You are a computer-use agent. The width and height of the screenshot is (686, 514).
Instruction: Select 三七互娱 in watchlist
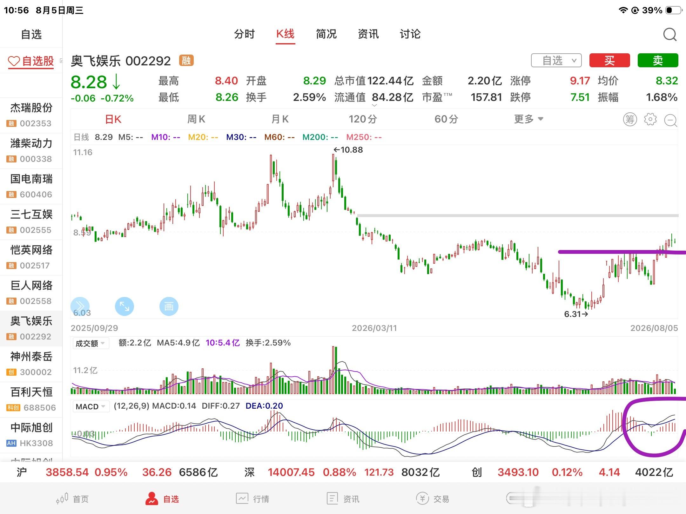[x=31, y=222]
